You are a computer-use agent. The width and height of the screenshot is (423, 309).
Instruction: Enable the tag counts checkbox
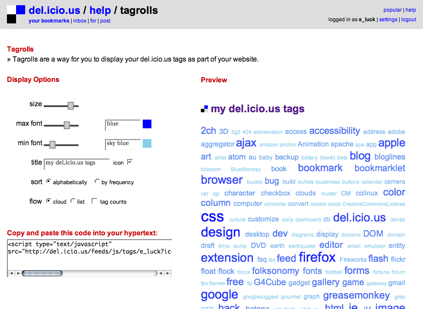tap(94, 201)
